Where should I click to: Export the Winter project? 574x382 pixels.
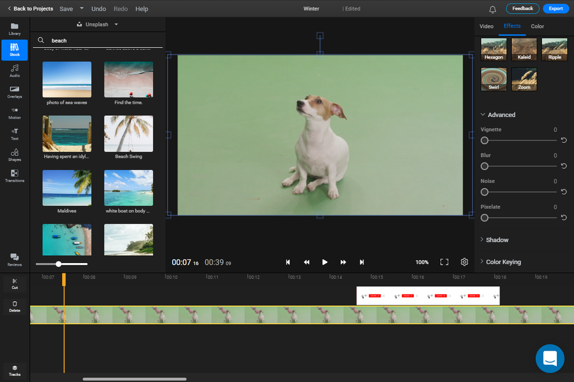[x=555, y=8]
